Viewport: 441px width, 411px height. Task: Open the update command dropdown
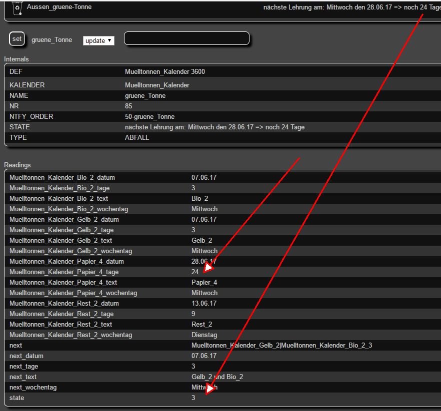pos(98,40)
